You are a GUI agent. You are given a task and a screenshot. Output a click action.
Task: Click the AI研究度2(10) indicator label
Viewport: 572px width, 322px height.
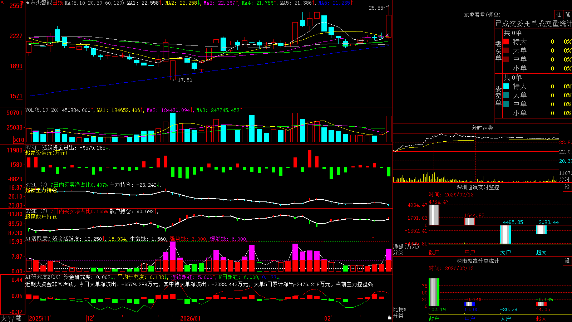coord(43,277)
